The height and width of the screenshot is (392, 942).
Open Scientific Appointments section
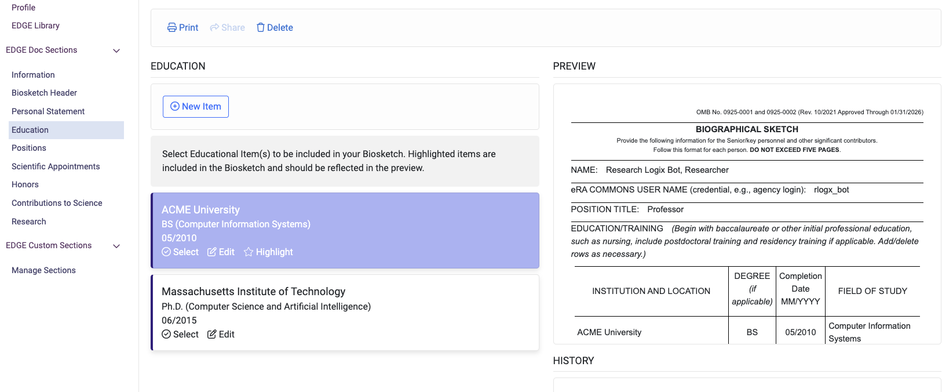pos(56,166)
